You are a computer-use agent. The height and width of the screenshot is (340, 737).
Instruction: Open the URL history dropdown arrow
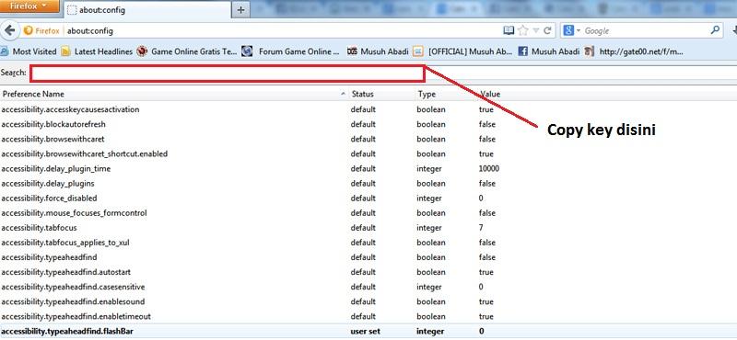point(536,31)
